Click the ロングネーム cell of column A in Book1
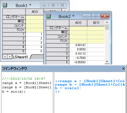127x113 pixels. [x=35, y=17]
